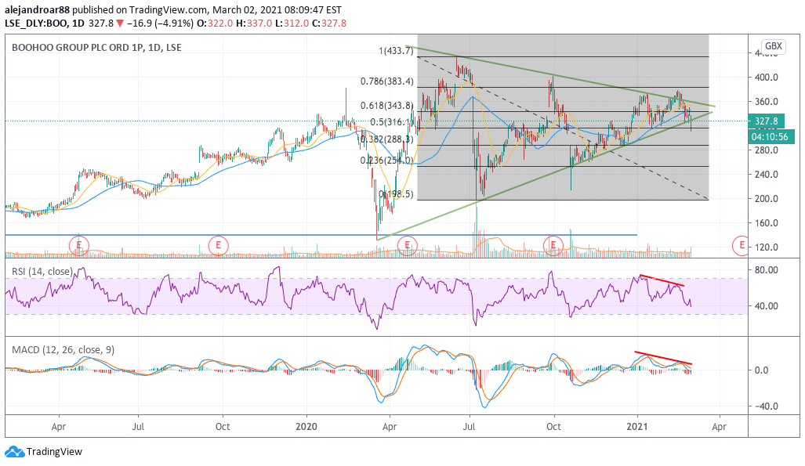
Task: Select the MACD (12, 26, close, 9) label
Action: 63,350
